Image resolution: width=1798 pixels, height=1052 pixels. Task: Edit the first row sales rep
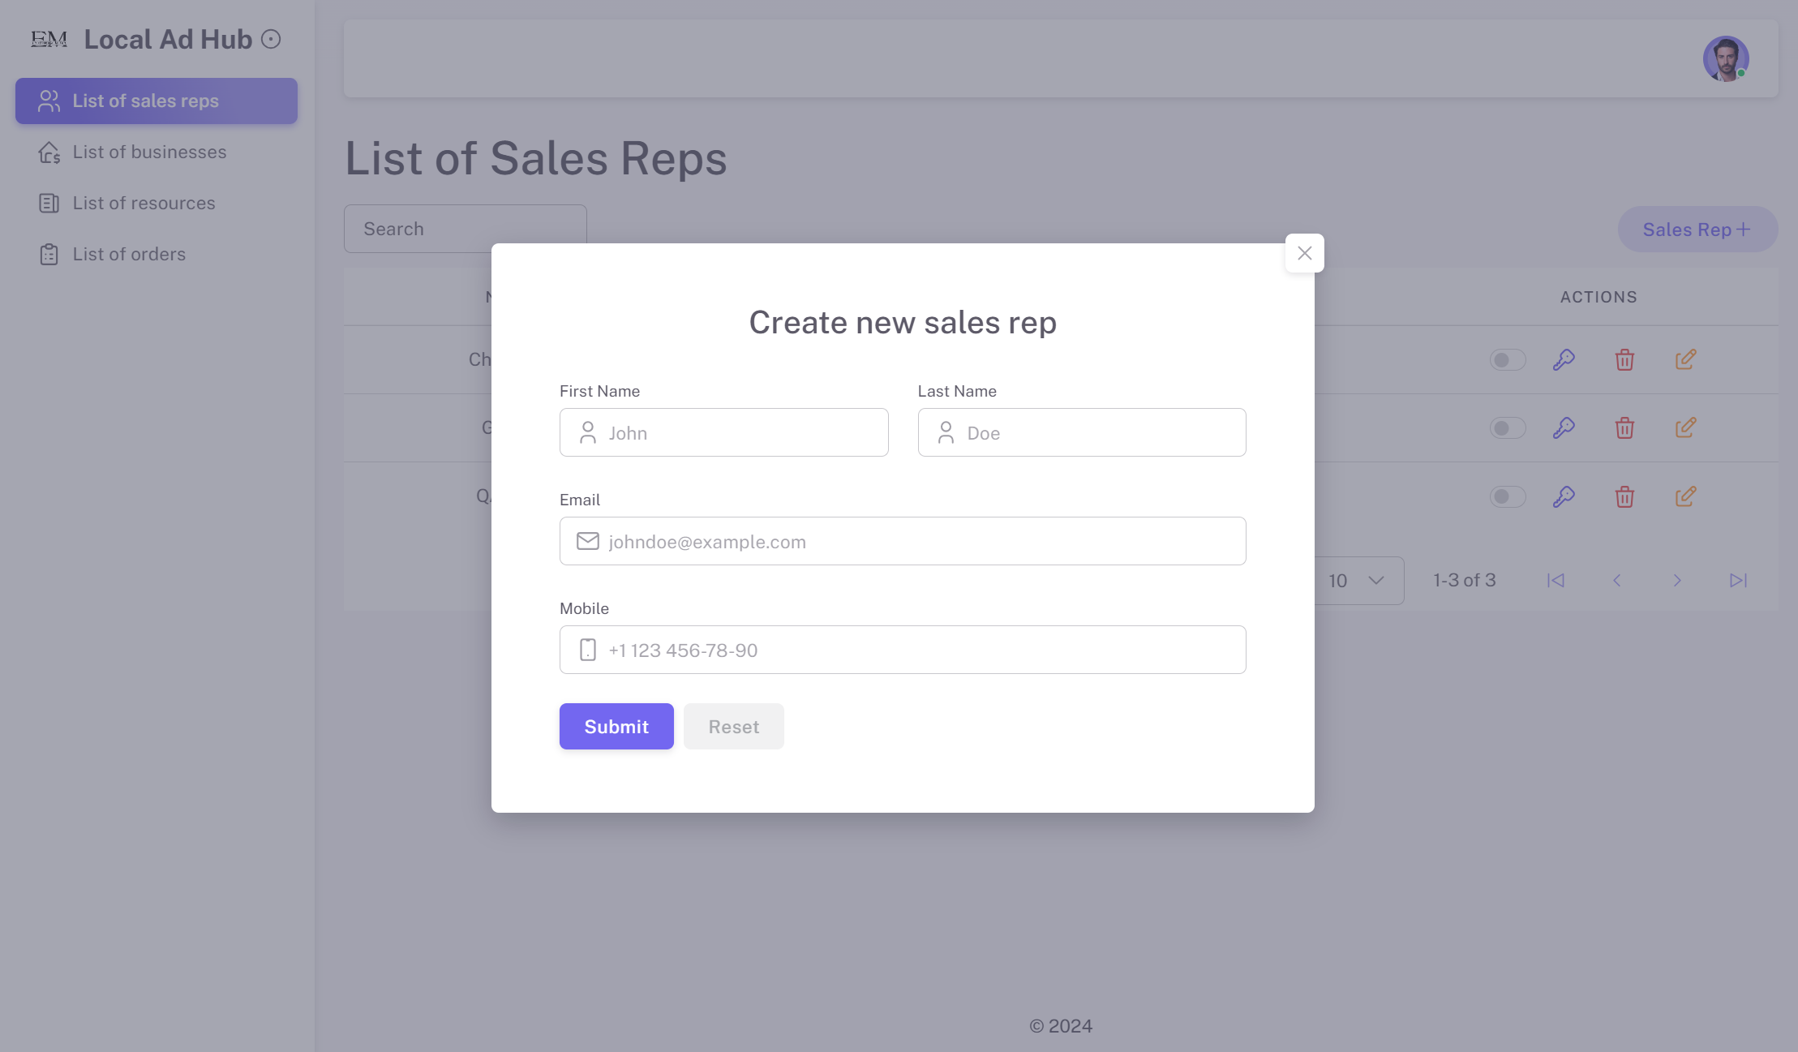[1686, 359]
